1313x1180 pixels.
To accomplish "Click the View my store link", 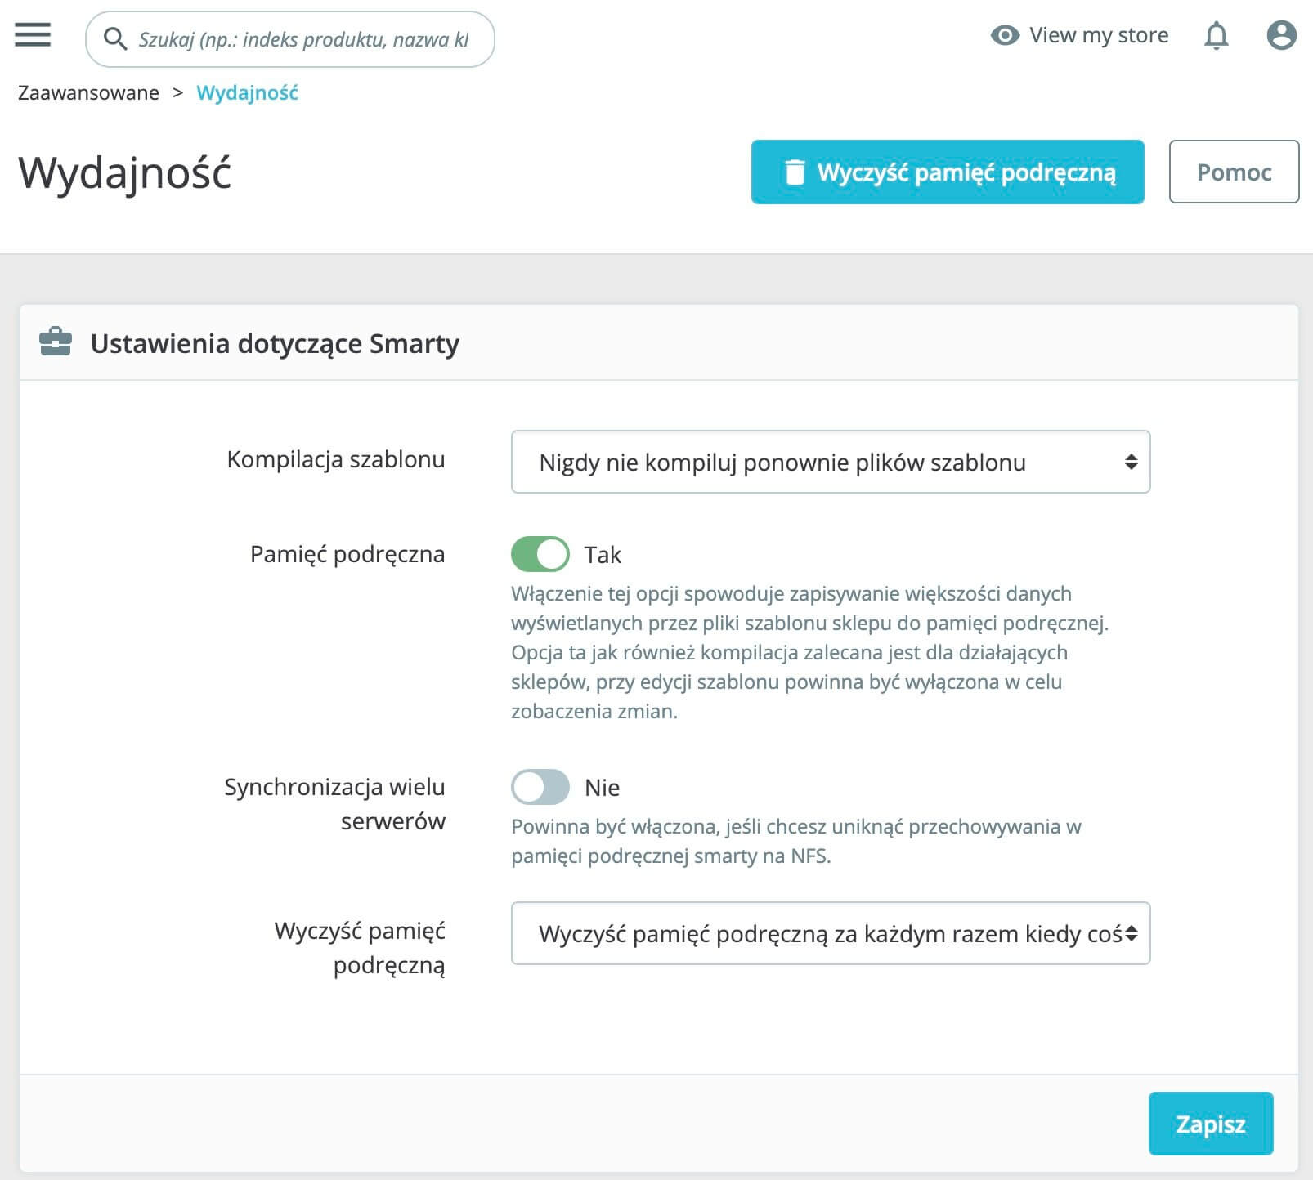I will pos(1098,35).
